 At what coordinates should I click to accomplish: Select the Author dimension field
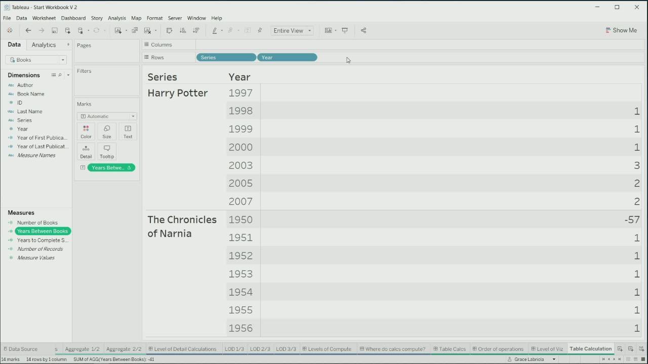(25, 85)
